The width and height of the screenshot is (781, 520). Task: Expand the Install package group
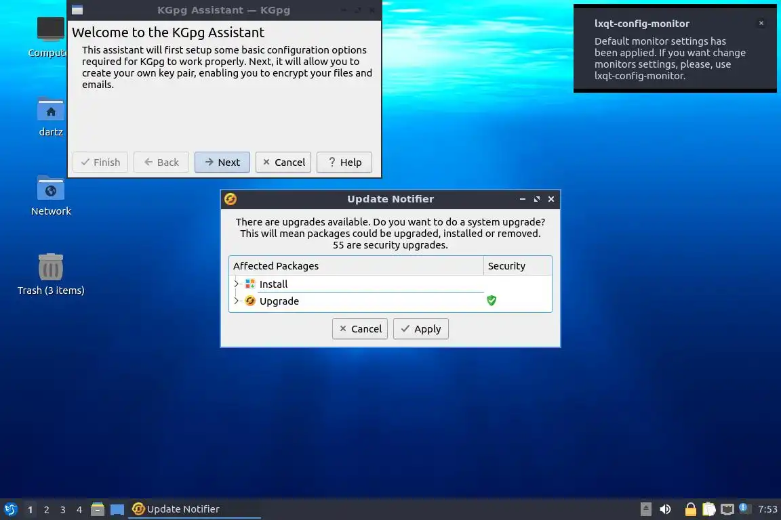[237, 284]
